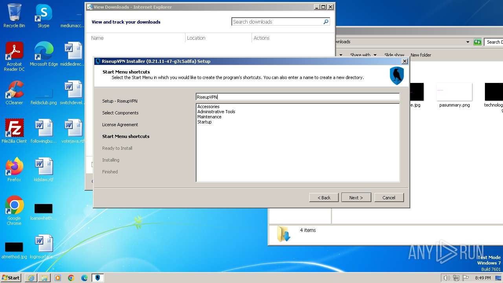503x283 pixels.
Task: Launch Google Chrome desktop shortcut
Action: click(14, 211)
